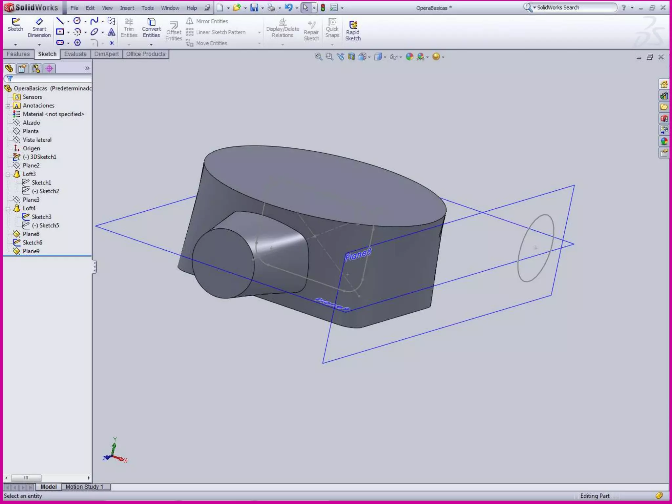Open the Insert menu
Screen dimensions: 672x504
tap(127, 8)
